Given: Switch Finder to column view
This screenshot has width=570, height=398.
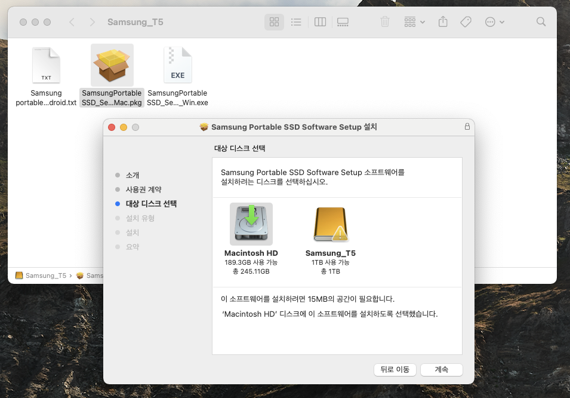Looking at the screenshot, I should pyautogui.click(x=320, y=22).
